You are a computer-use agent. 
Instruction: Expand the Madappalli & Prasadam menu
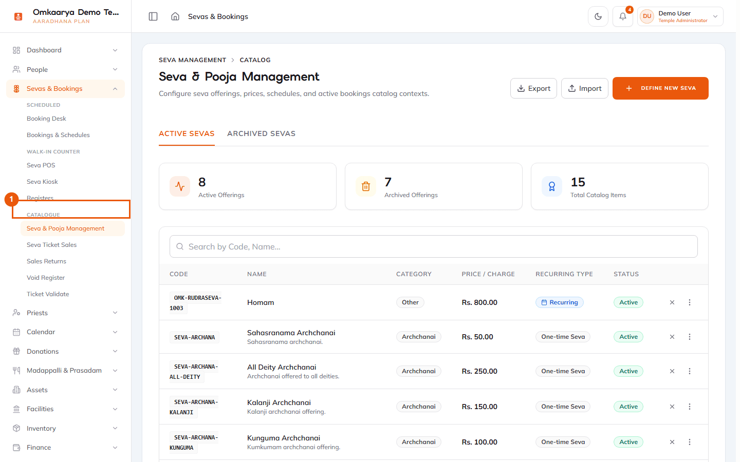coord(65,371)
